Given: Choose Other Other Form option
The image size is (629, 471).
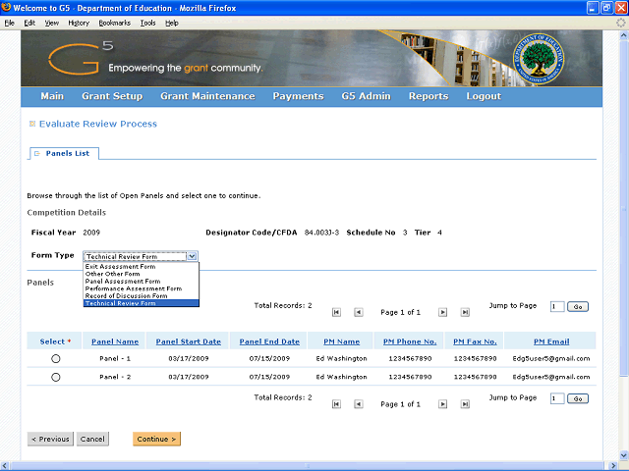Looking at the screenshot, I should point(141,274).
